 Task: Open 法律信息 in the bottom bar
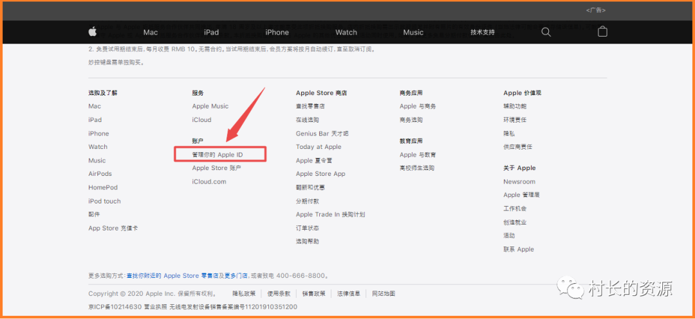(x=348, y=293)
